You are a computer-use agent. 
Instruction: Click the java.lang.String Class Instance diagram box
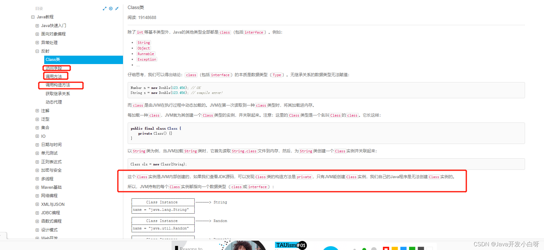163,206
